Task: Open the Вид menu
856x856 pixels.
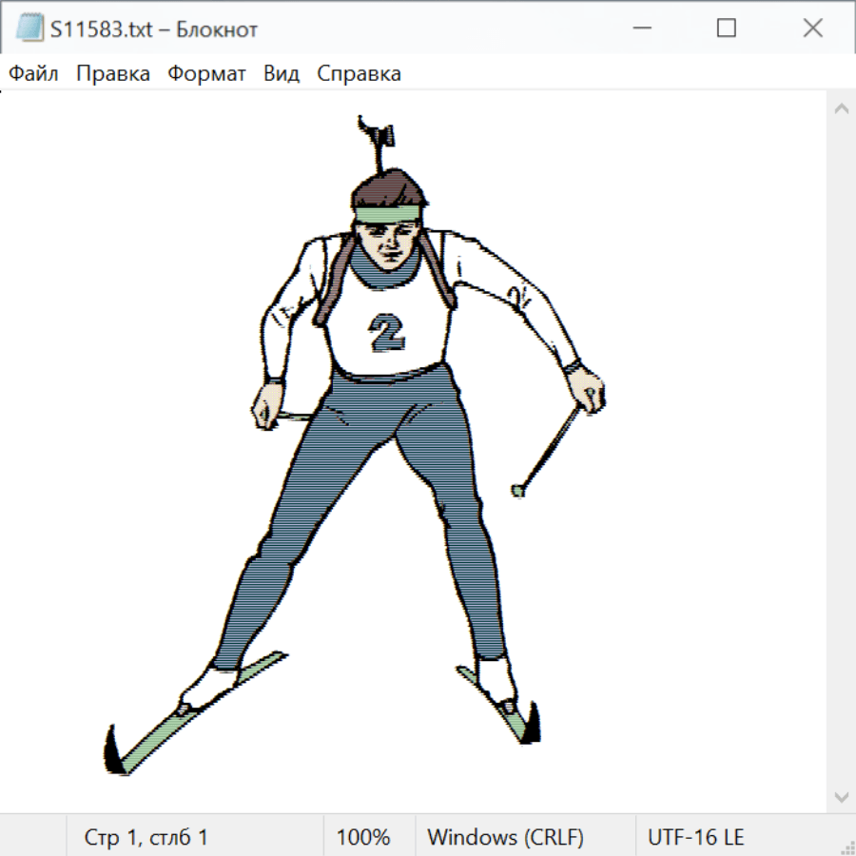Action: [x=281, y=74]
